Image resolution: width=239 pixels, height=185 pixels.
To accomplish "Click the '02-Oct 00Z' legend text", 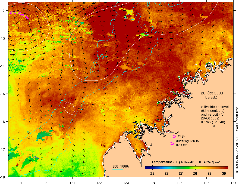I will pyautogui.click(x=185, y=145).
